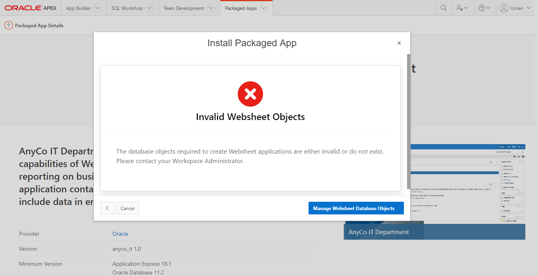Open the Umair account menu
The width and height of the screenshot is (538, 276).
click(515, 8)
